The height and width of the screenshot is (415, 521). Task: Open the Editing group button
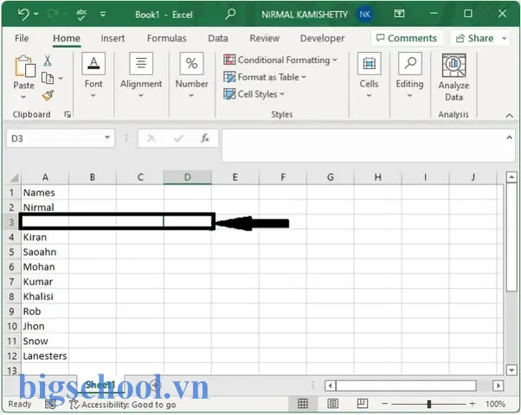coord(409,76)
